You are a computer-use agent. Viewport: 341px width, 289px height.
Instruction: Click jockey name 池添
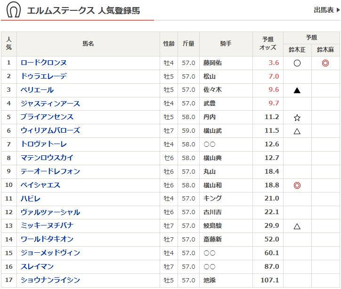tap(210, 281)
